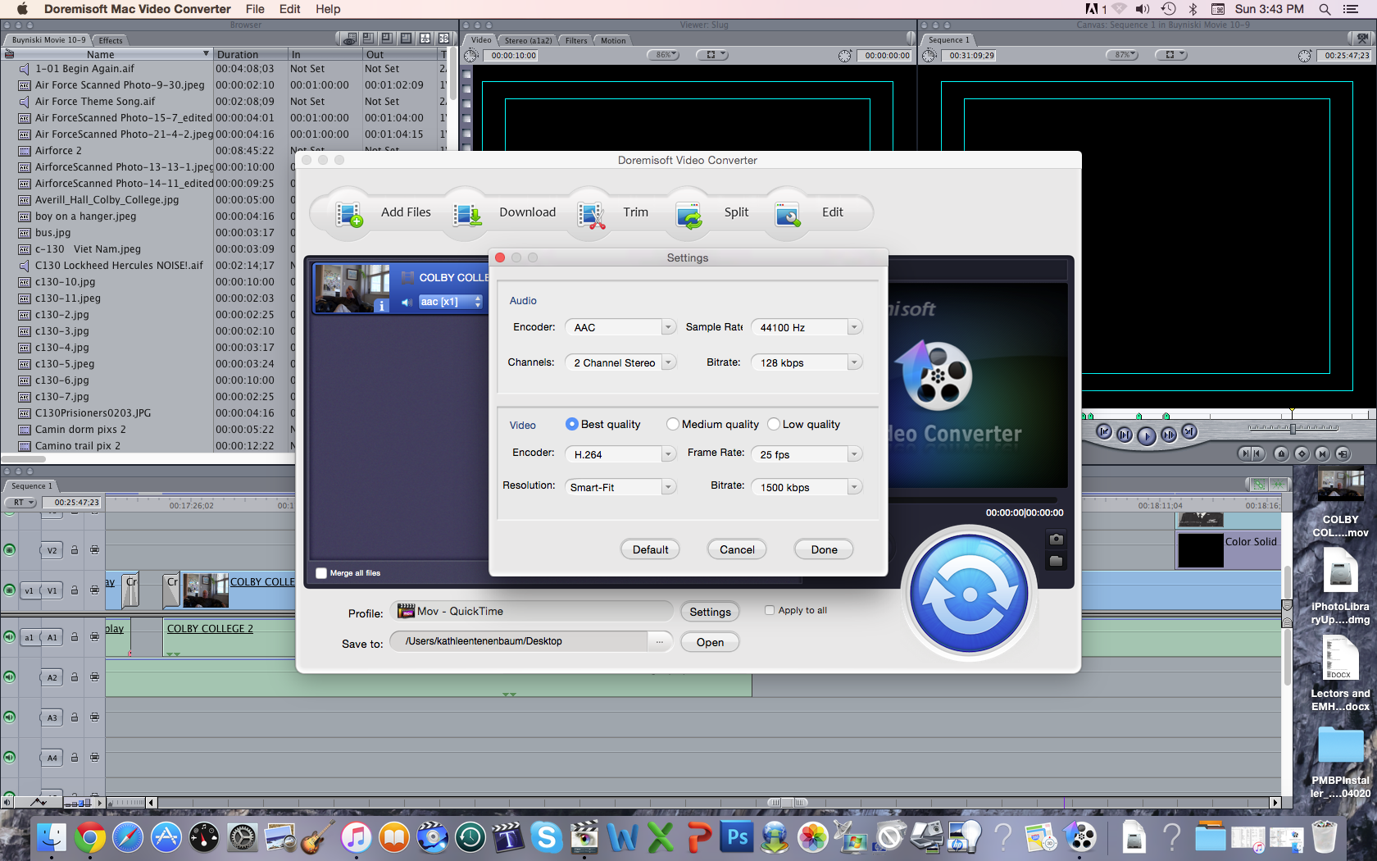Click the Split toolbar icon
The height and width of the screenshot is (861, 1377).
(x=689, y=215)
